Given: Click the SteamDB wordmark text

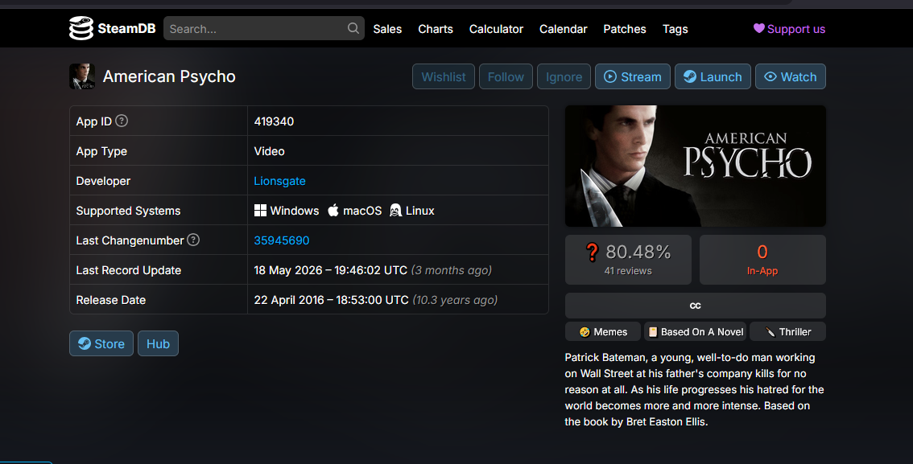Looking at the screenshot, I should tap(126, 28).
